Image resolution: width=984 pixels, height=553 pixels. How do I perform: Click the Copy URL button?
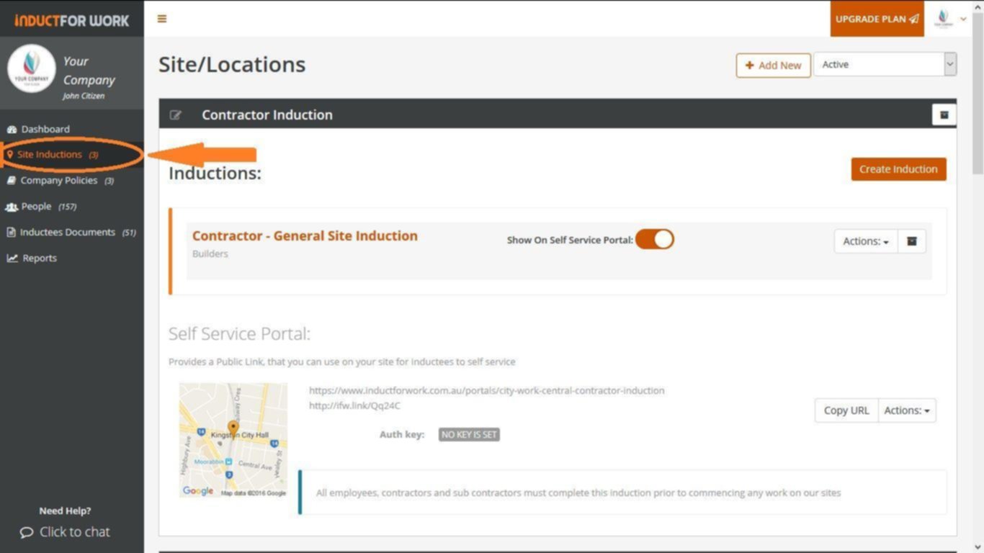pos(846,410)
